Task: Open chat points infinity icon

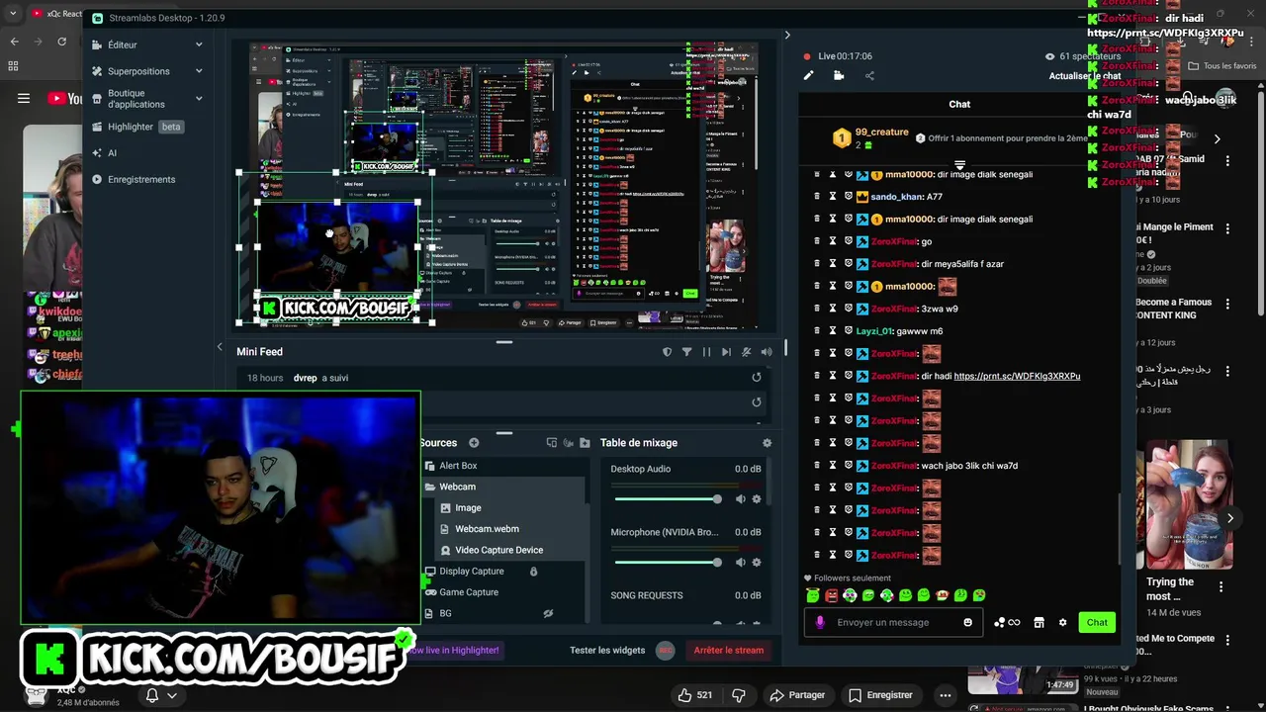Action: (x=1007, y=622)
